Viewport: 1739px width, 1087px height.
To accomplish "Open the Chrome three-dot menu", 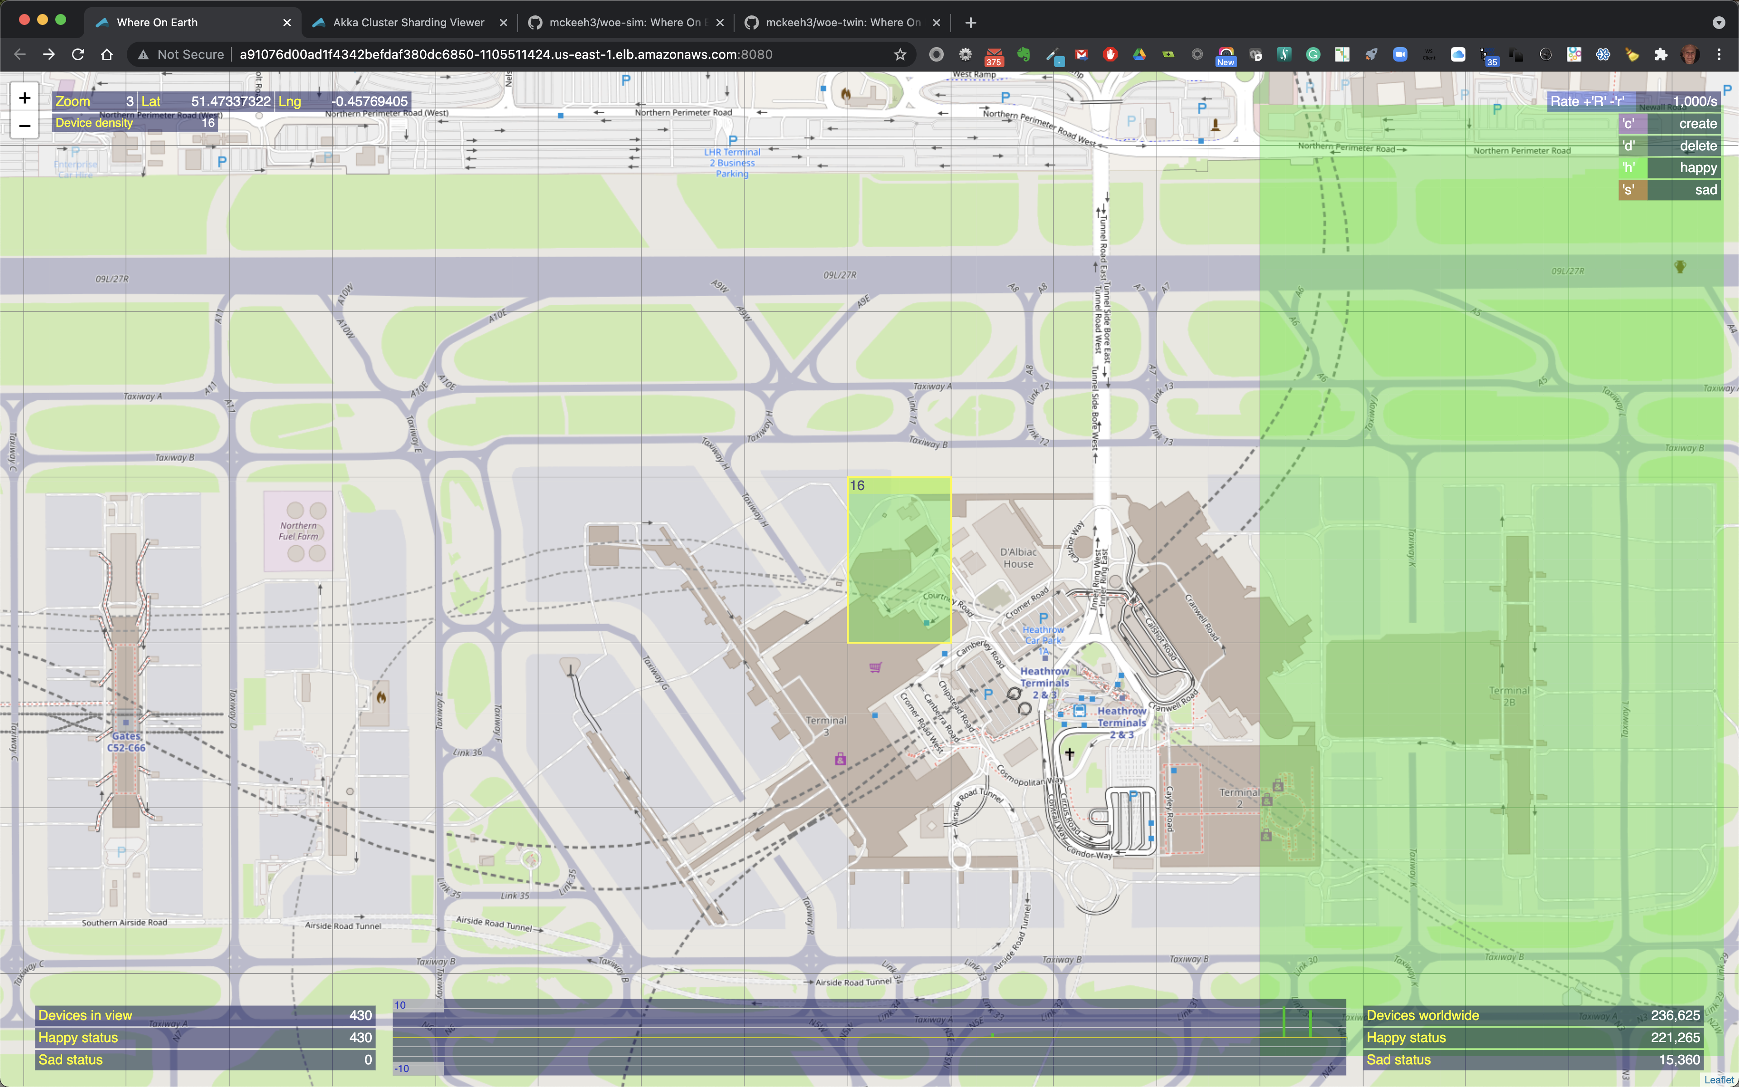I will point(1719,55).
